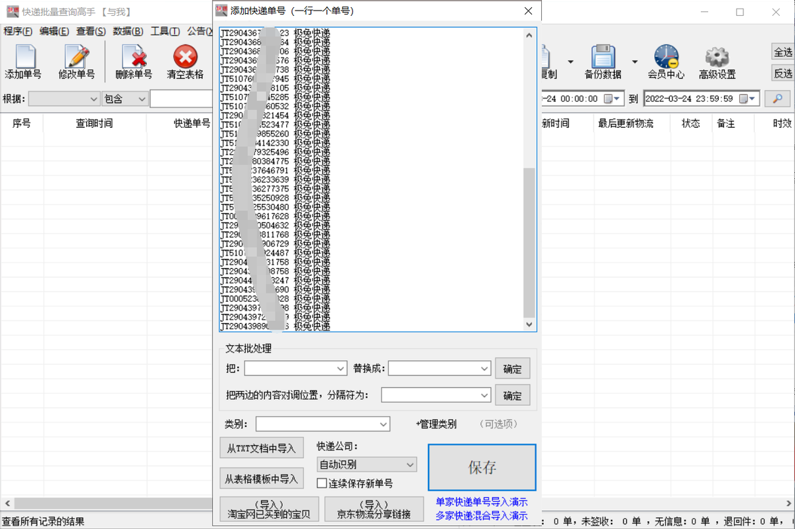Viewport: 795px width, 529px height.
Task: Click the 删除单号 toolbar icon
Action: (134, 57)
